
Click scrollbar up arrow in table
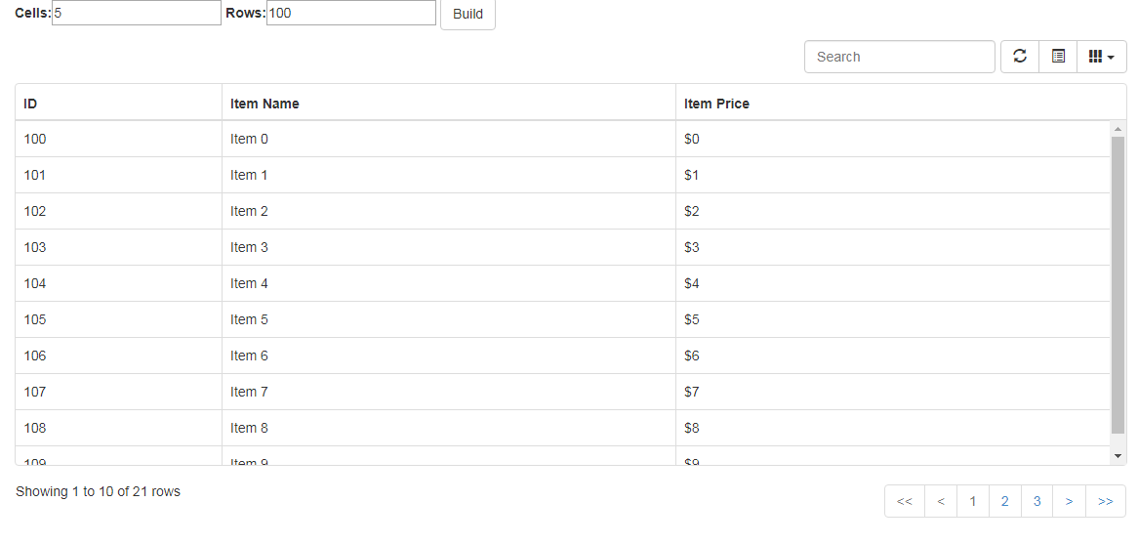pyautogui.click(x=1118, y=129)
